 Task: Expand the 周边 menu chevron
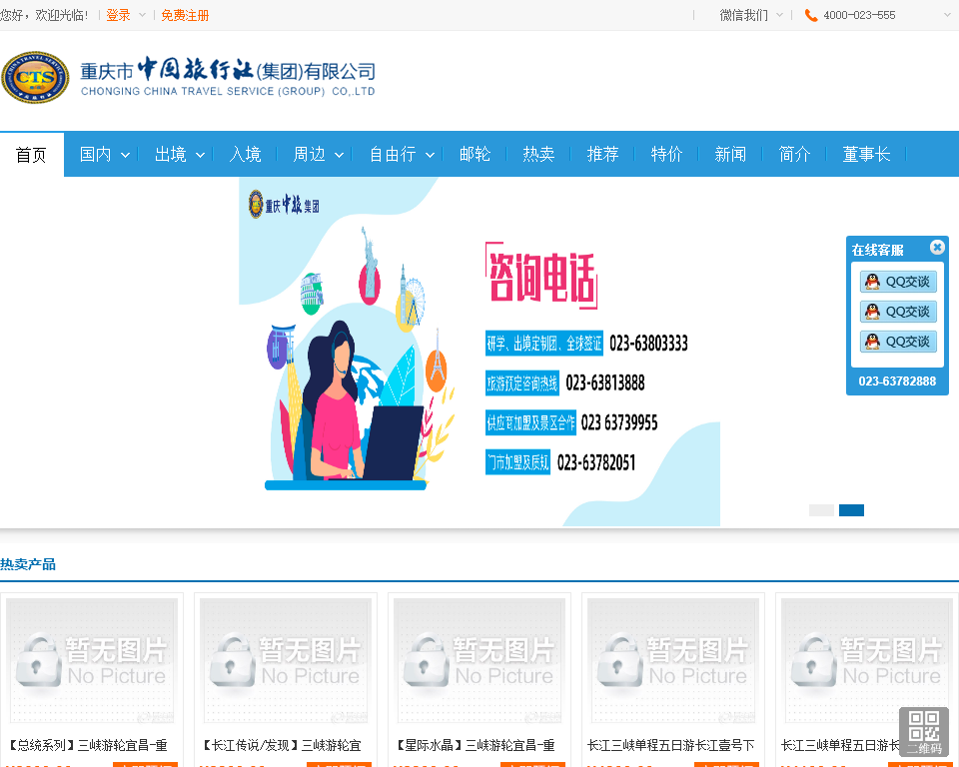pyautogui.click(x=339, y=156)
